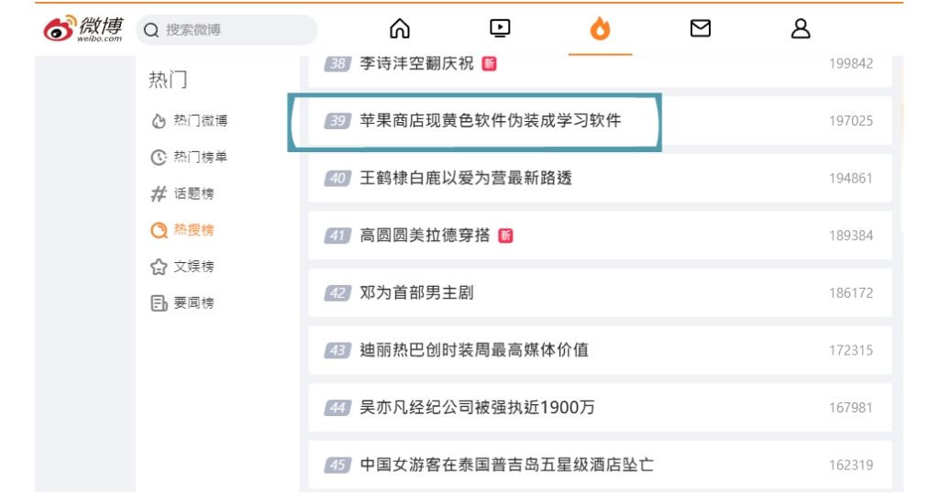Open 热门榜单 in the sidebar
939x494 pixels.
point(200,158)
